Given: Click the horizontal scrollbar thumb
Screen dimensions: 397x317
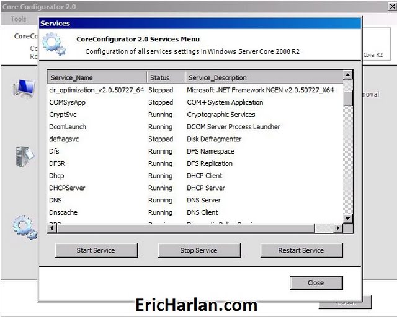Looking at the screenshot, I should pos(185,228).
